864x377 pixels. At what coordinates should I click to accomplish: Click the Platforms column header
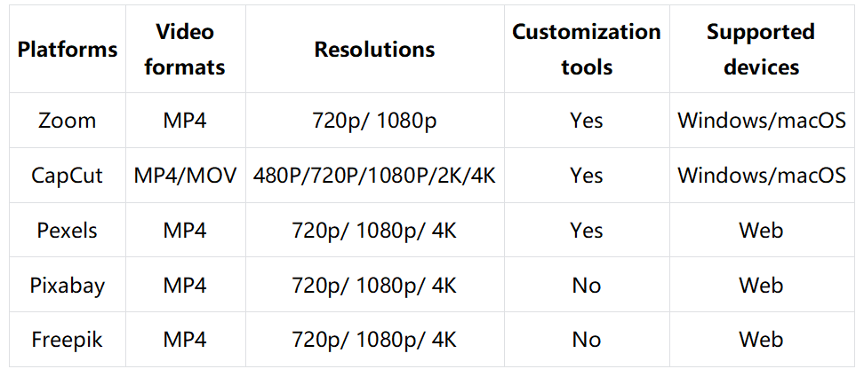click(68, 50)
